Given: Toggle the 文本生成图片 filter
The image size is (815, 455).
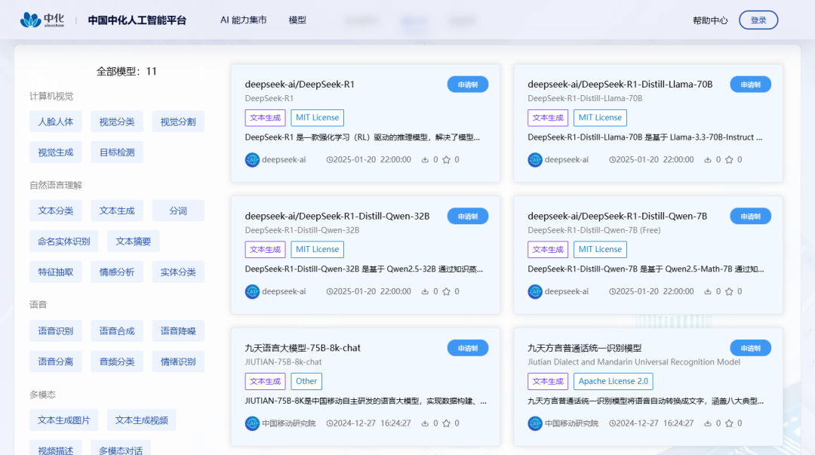Looking at the screenshot, I should coord(63,420).
